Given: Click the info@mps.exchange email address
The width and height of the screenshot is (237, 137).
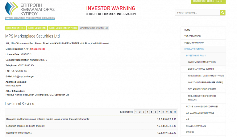Looking at the screenshot, I should point(23,76).
